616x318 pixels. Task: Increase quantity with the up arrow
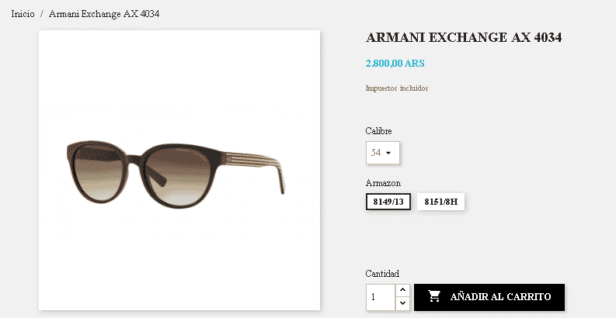tap(402, 290)
